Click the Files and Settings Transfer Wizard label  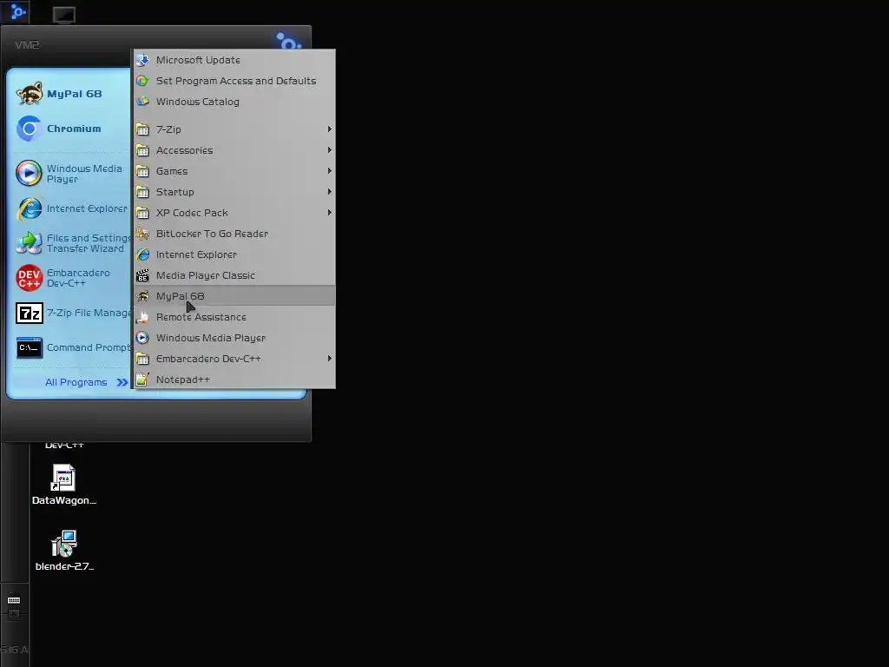[89, 243]
